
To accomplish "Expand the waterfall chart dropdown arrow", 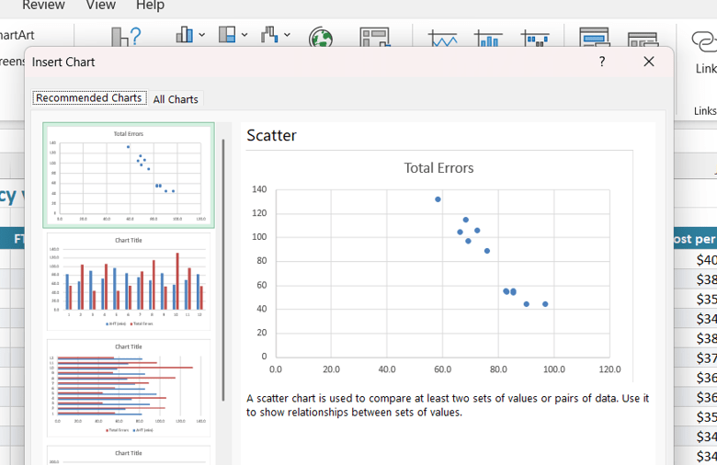I will 287,35.
